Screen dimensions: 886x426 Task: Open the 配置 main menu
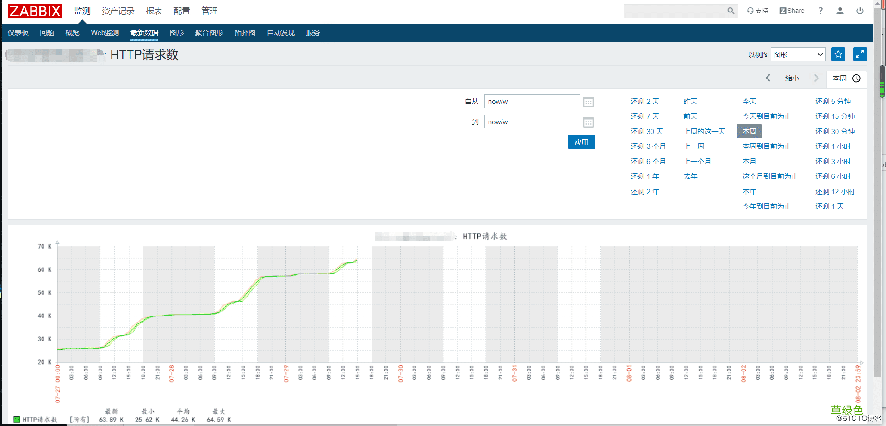click(182, 11)
